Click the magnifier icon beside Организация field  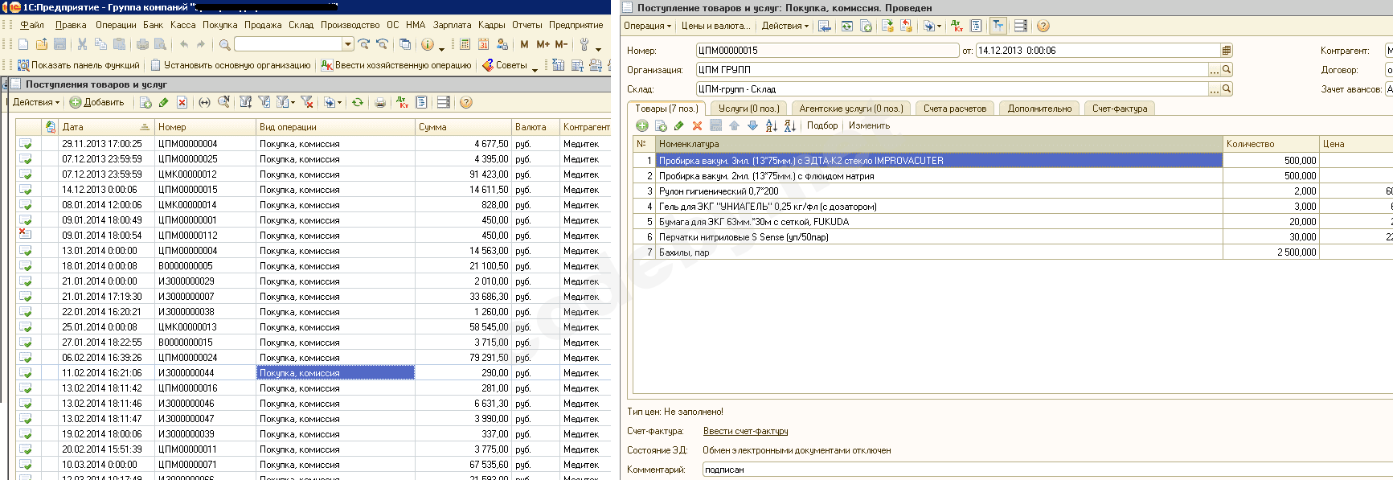click(x=1226, y=70)
